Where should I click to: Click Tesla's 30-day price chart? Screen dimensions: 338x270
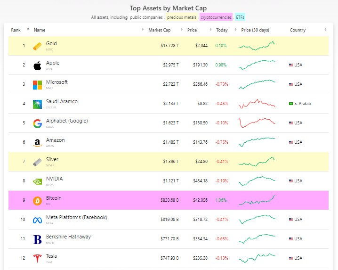pyautogui.click(x=257, y=258)
